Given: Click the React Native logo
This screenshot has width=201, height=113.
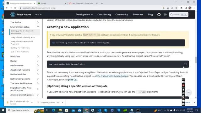Looking at the screenshot, I should point(21,15).
